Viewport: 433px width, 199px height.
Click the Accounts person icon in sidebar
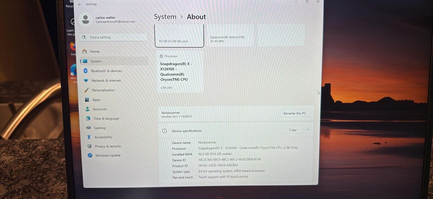[87, 109]
